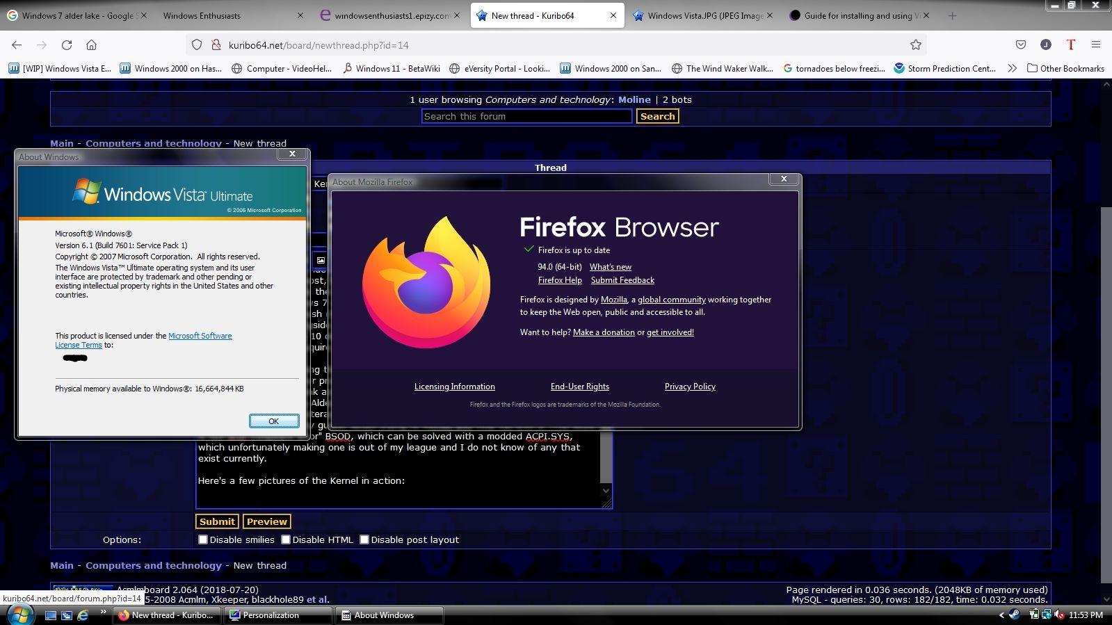Screen dimensions: 1112x625
Task: Check the Disable post layout option
Action: 364,539
